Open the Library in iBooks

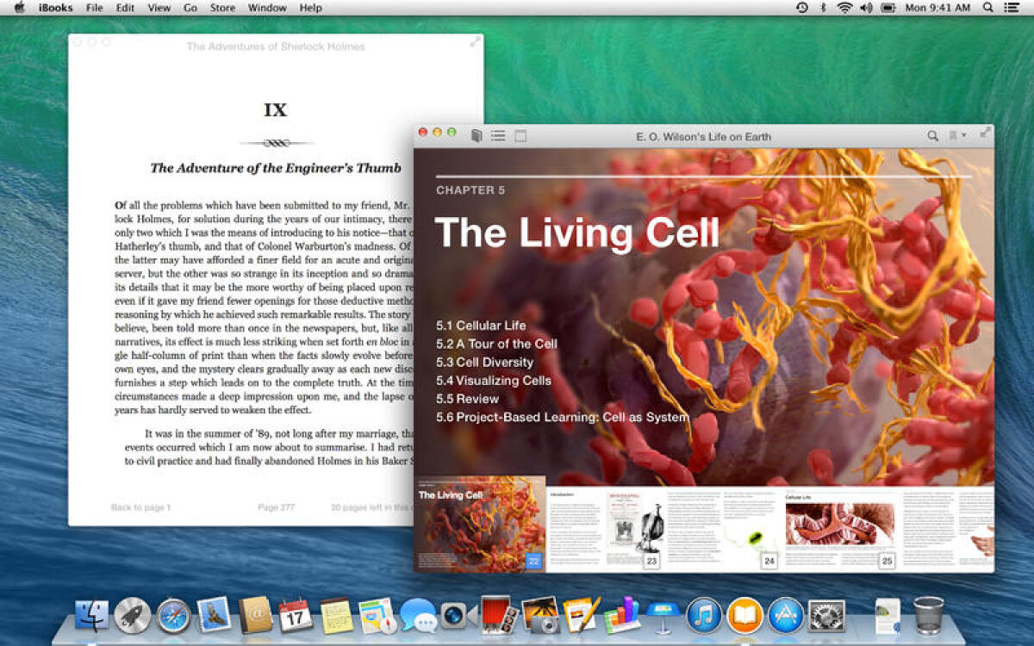click(475, 134)
